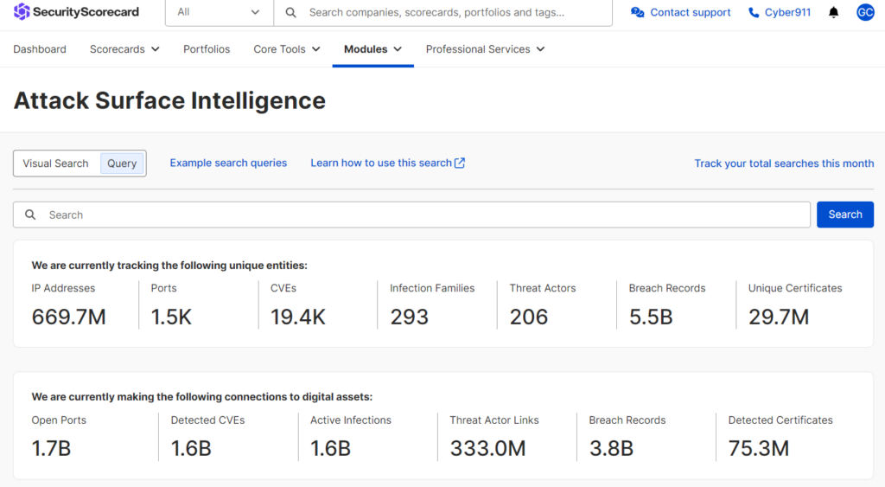Open the All filter dropdown
Screen dimensions: 885x487
219,12
